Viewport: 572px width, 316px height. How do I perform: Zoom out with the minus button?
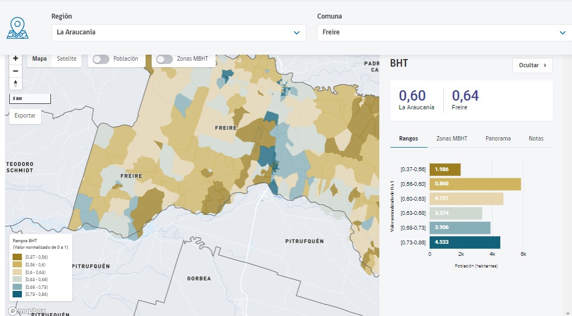tap(15, 71)
